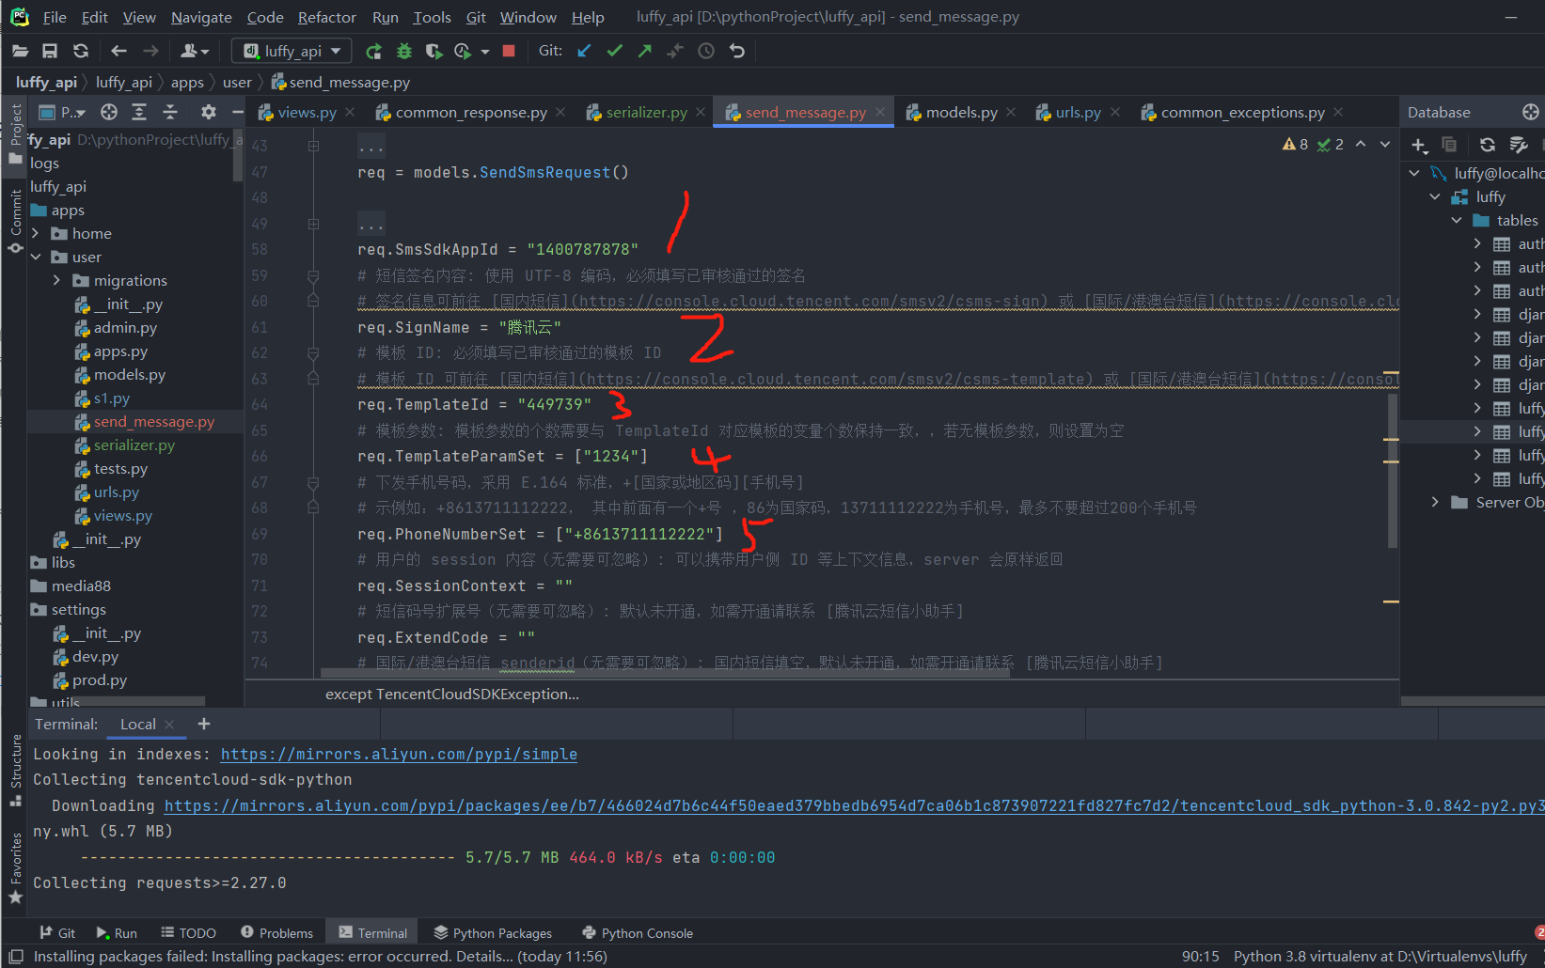Screen dimensions: 1545x968
Task: Collapse the tables node in Database panel
Action: point(1457,220)
